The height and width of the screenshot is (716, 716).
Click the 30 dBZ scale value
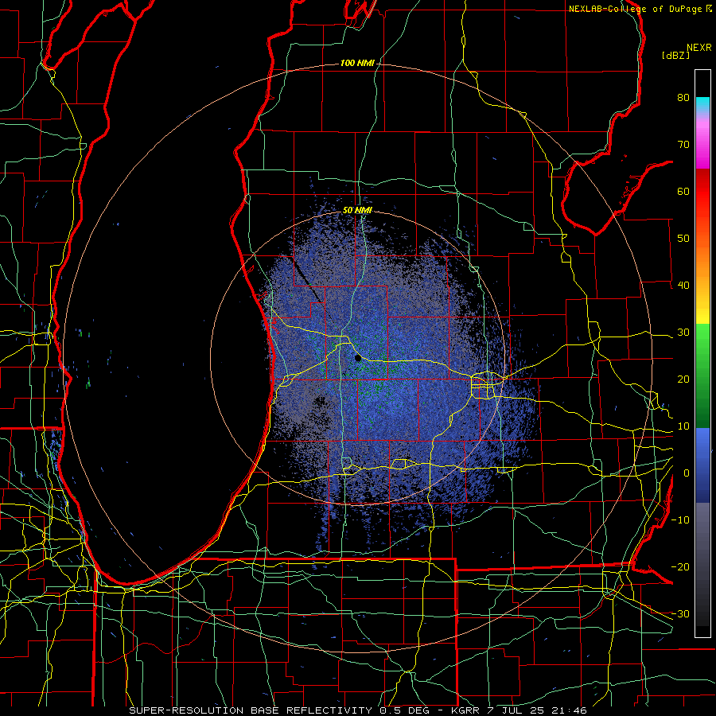tap(683, 333)
